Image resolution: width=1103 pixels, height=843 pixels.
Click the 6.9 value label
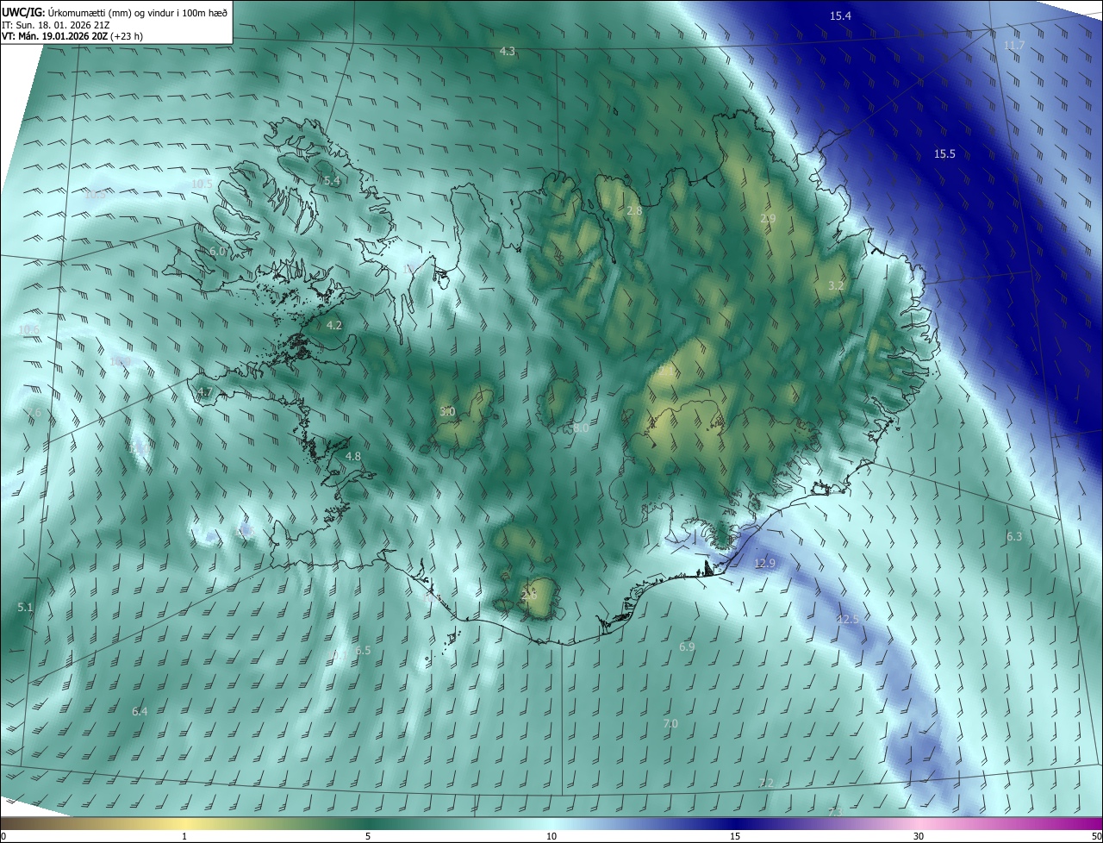point(687,646)
